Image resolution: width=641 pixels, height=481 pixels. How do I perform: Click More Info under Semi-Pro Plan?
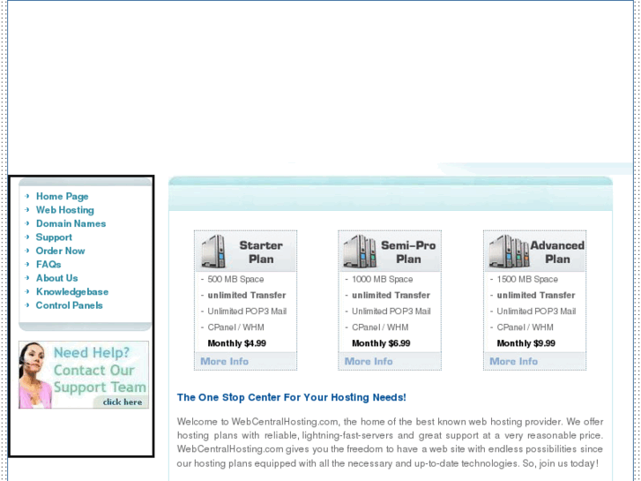(x=369, y=362)
